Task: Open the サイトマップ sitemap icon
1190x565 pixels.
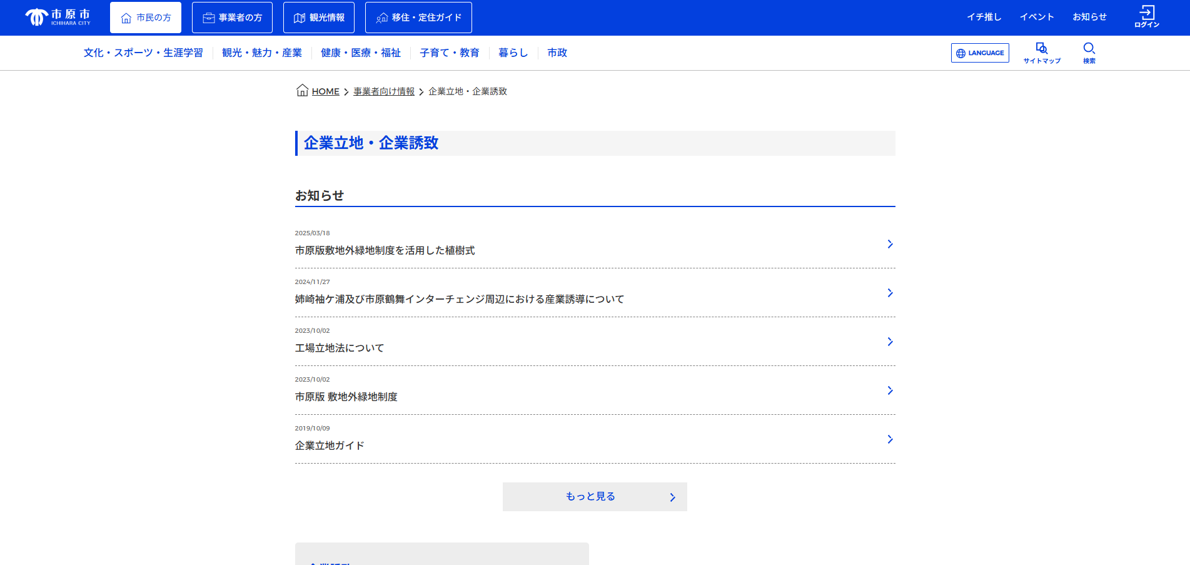Action: tap(1042, 53)
